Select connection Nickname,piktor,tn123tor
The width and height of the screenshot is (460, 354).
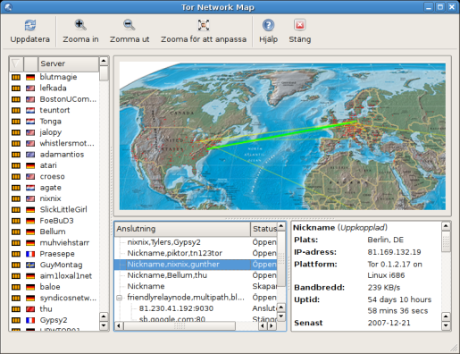click(196, 253)
